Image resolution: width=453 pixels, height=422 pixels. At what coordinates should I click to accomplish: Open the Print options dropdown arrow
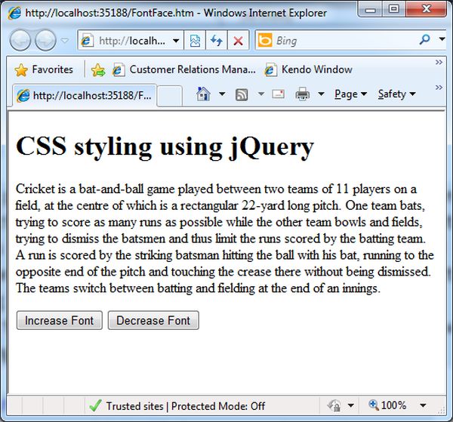[x=321, y=94]
